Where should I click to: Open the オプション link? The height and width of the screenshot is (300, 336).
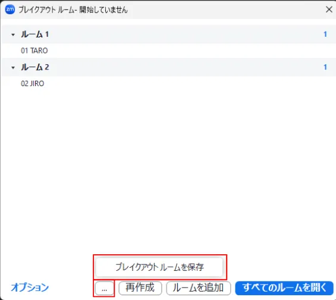point(30,288)
